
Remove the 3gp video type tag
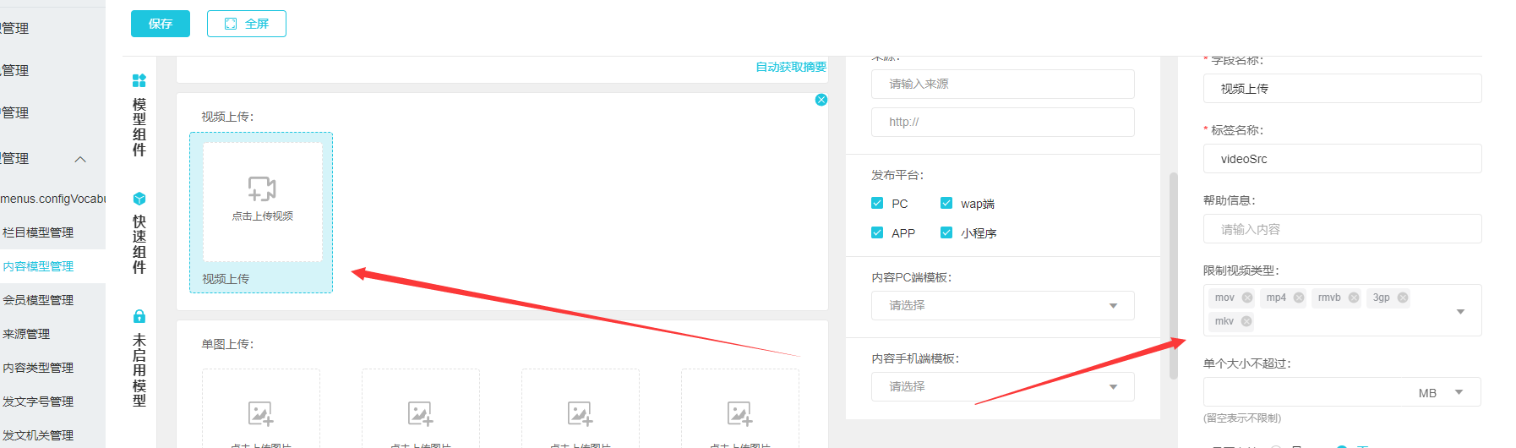coord(1403,298)
